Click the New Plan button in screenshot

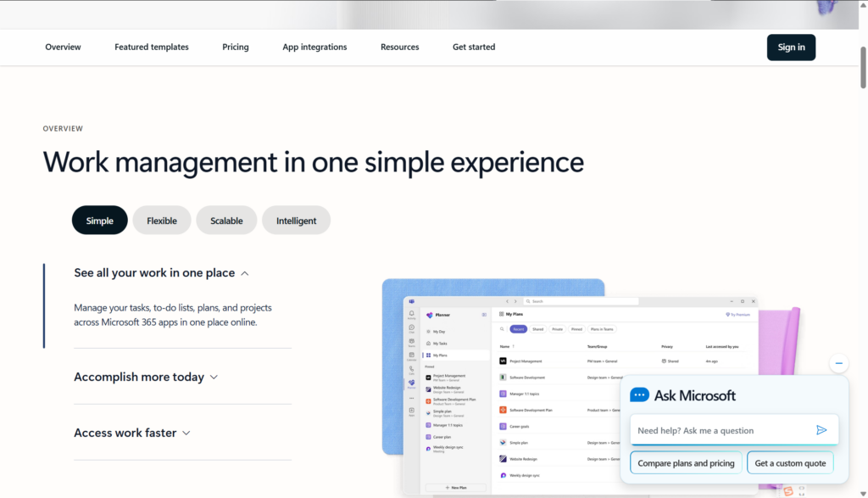[455, 488]
